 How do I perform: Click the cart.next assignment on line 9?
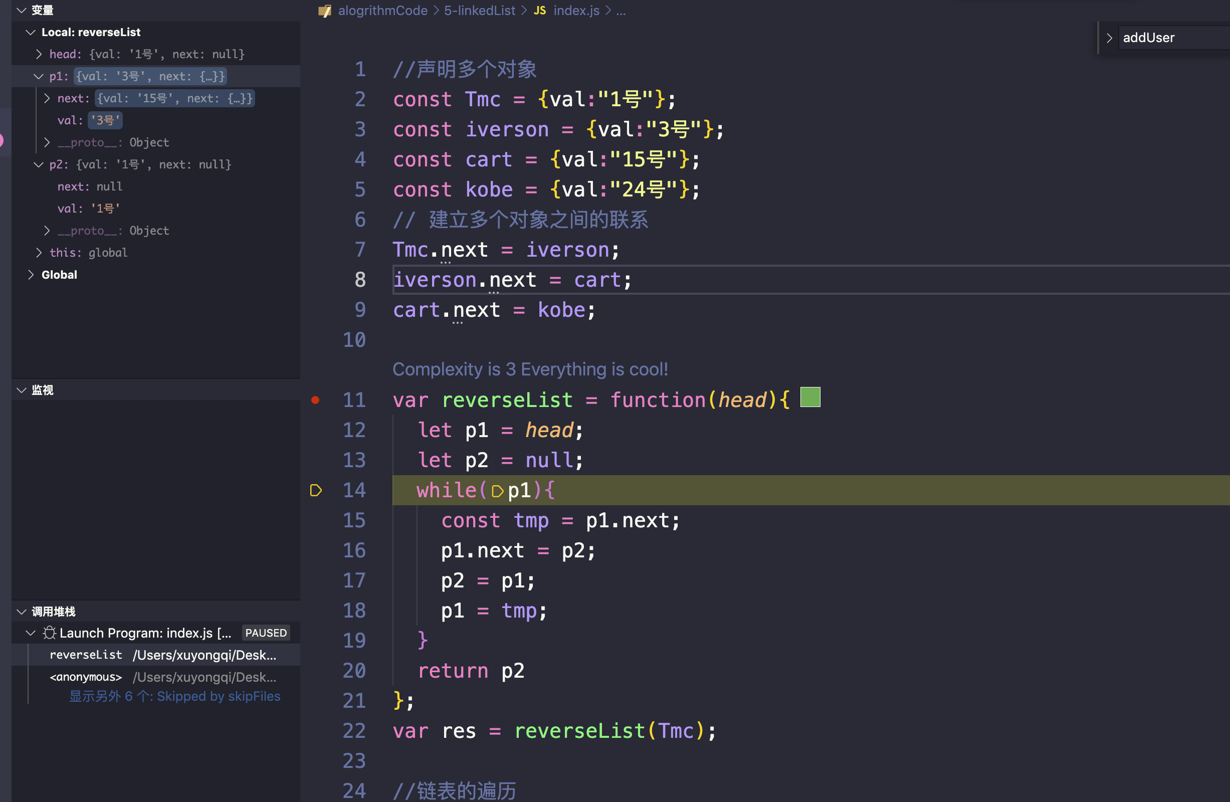click(x=494, y=311)
